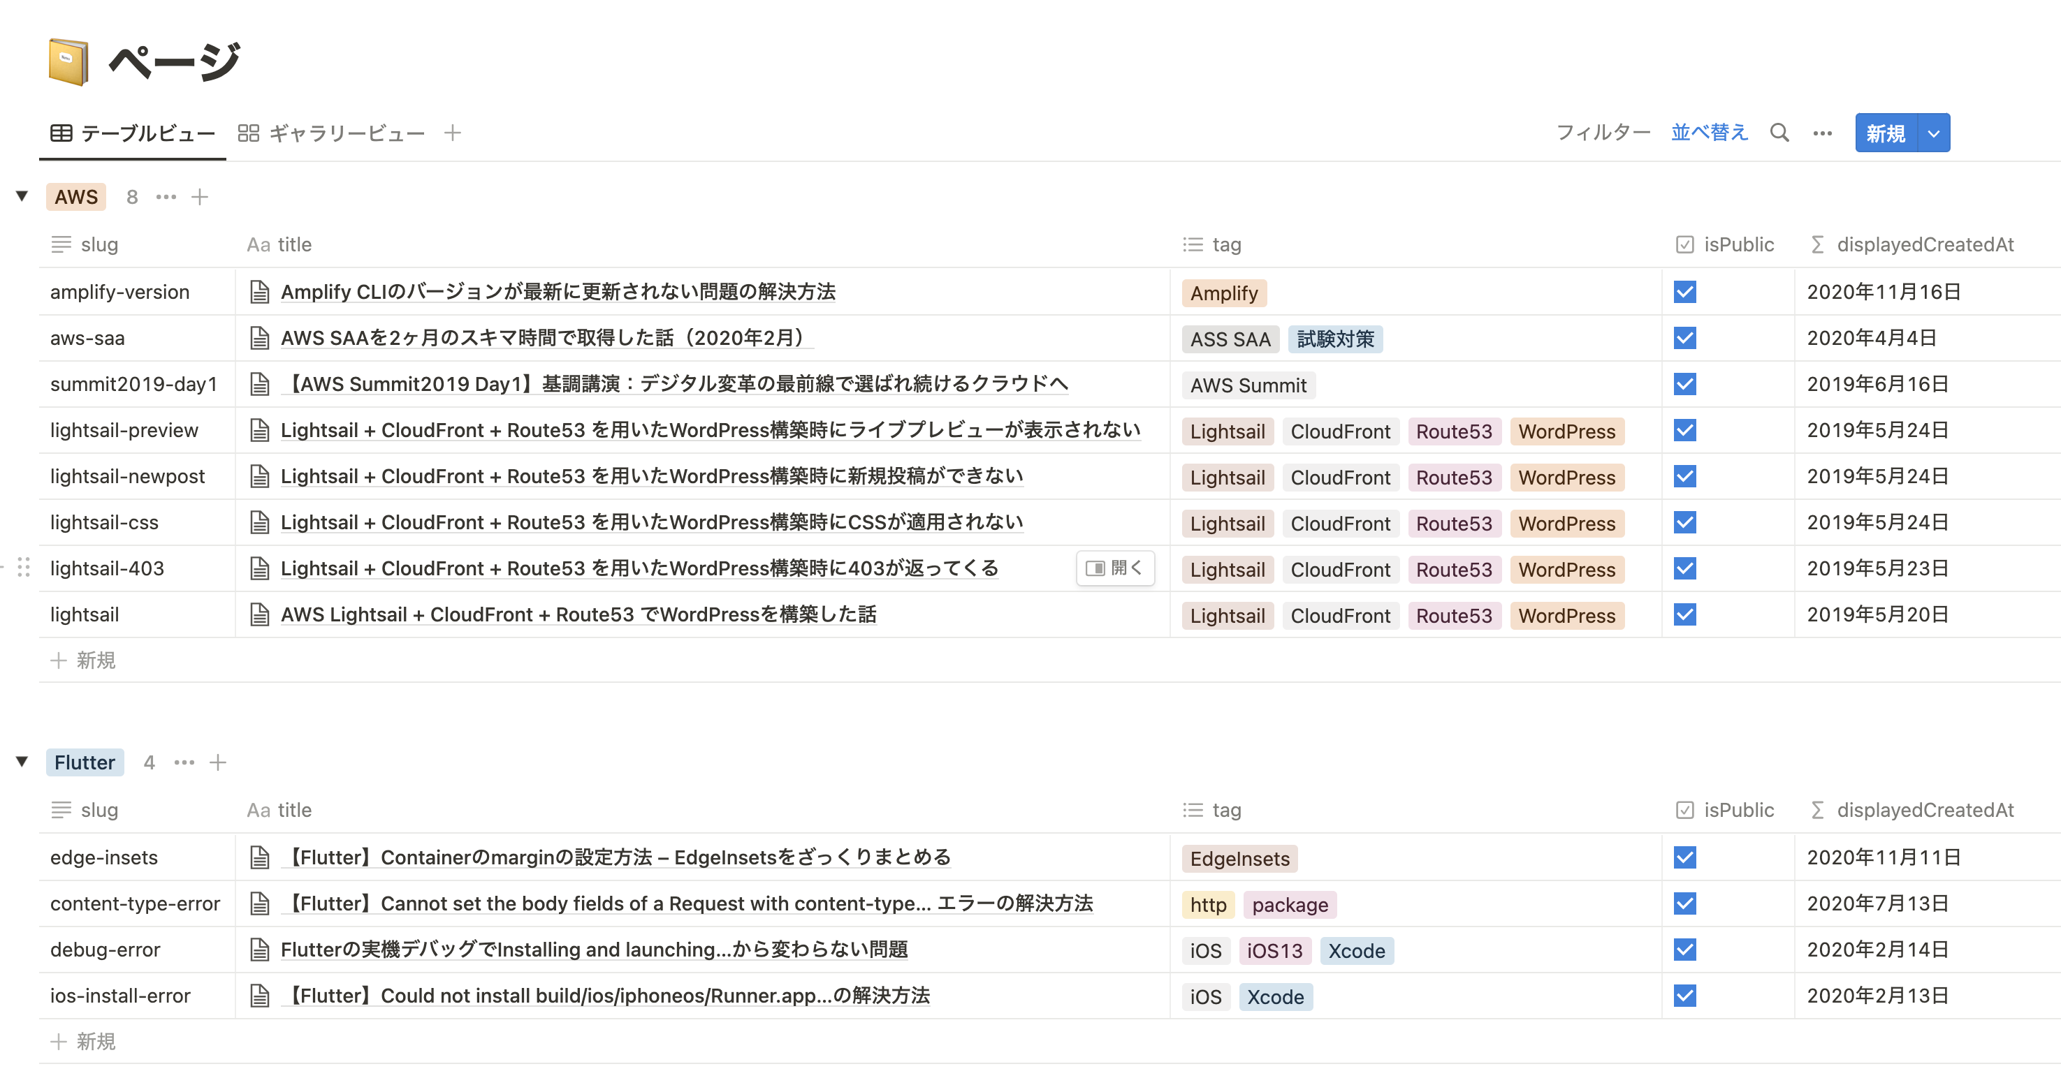
Task: Click page icon of the summit2019-day1 row
Action: [x=259, y=384]
